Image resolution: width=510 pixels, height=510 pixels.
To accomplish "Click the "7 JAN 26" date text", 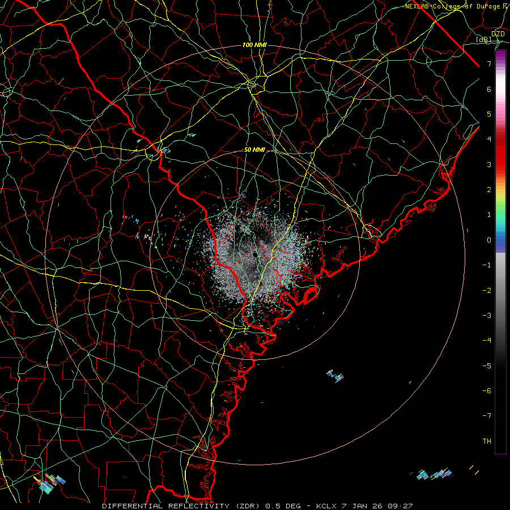I will (x=362, y=506).
